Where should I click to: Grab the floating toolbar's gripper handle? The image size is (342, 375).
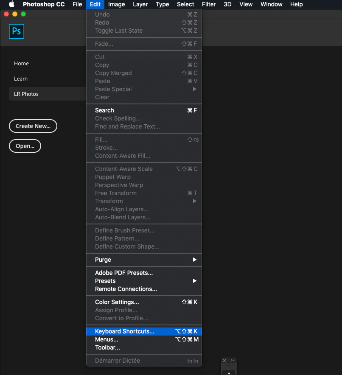[229, 365]
